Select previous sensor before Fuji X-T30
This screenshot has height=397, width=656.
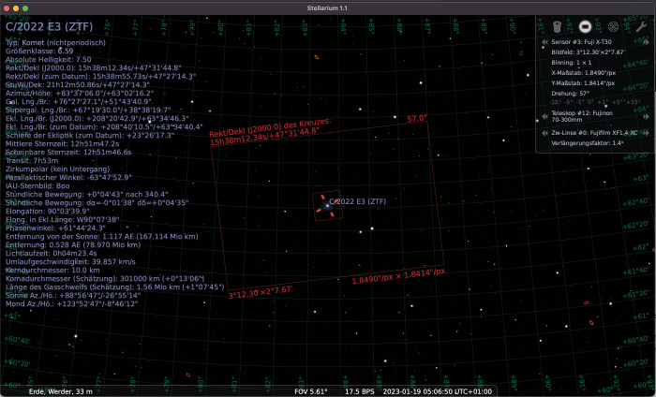(x=544, y=42)
